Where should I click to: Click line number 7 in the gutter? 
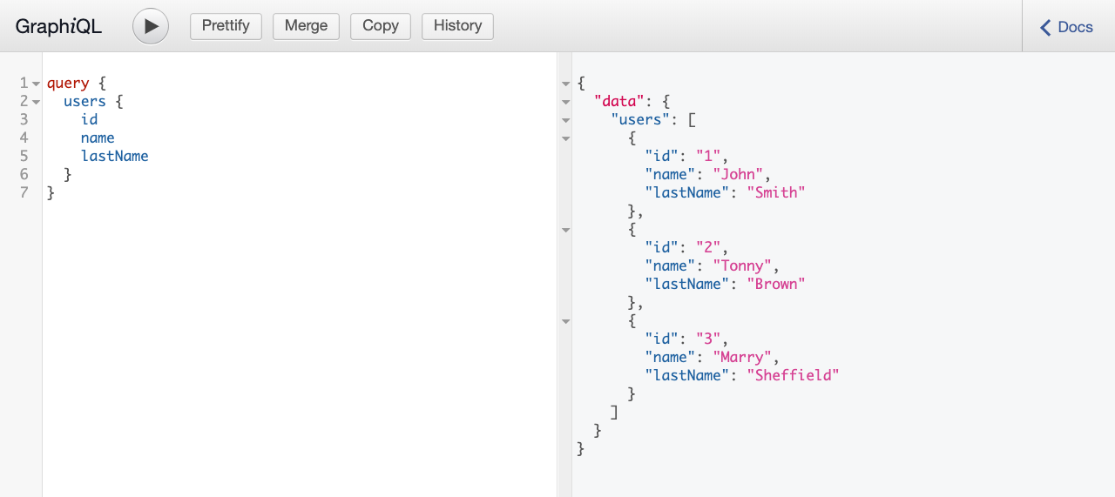point(24,193)
